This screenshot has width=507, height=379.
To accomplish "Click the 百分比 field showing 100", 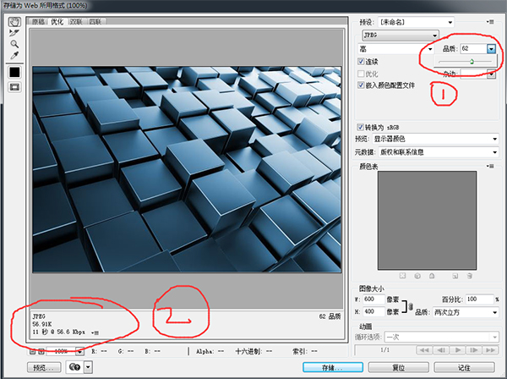I will click(x=479, y=299).
